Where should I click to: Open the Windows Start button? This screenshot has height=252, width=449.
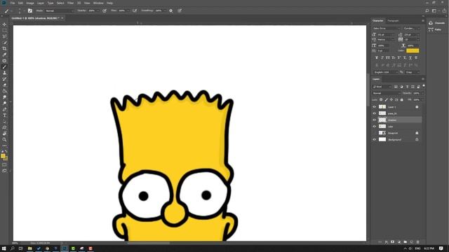point(4,248)
